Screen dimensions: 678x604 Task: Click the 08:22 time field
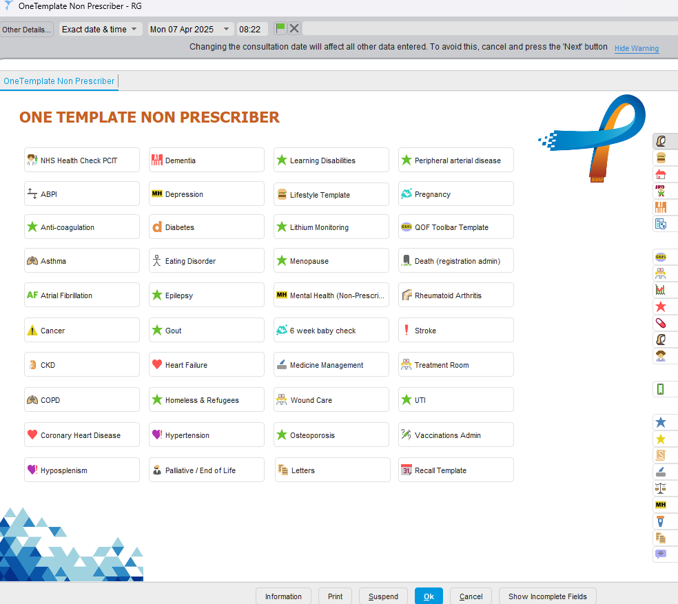pos(251,29)
